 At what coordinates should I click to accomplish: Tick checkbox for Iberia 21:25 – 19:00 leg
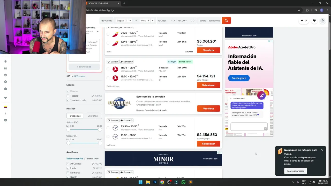(x=108, y=34)
